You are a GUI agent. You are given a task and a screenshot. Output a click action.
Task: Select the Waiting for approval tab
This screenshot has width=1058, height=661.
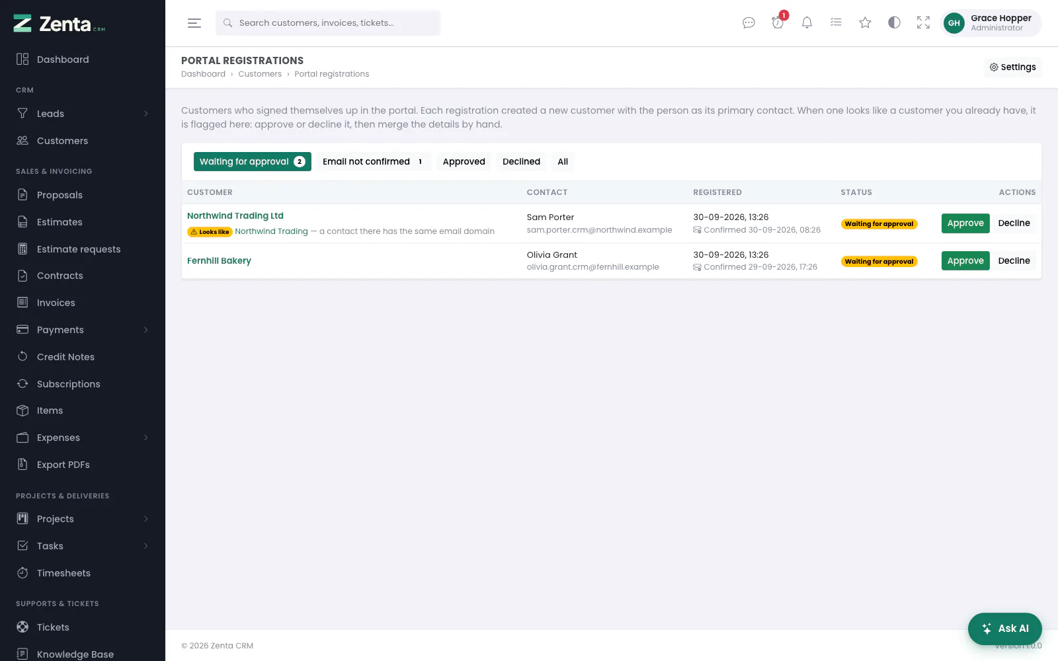tap(252, 161)
